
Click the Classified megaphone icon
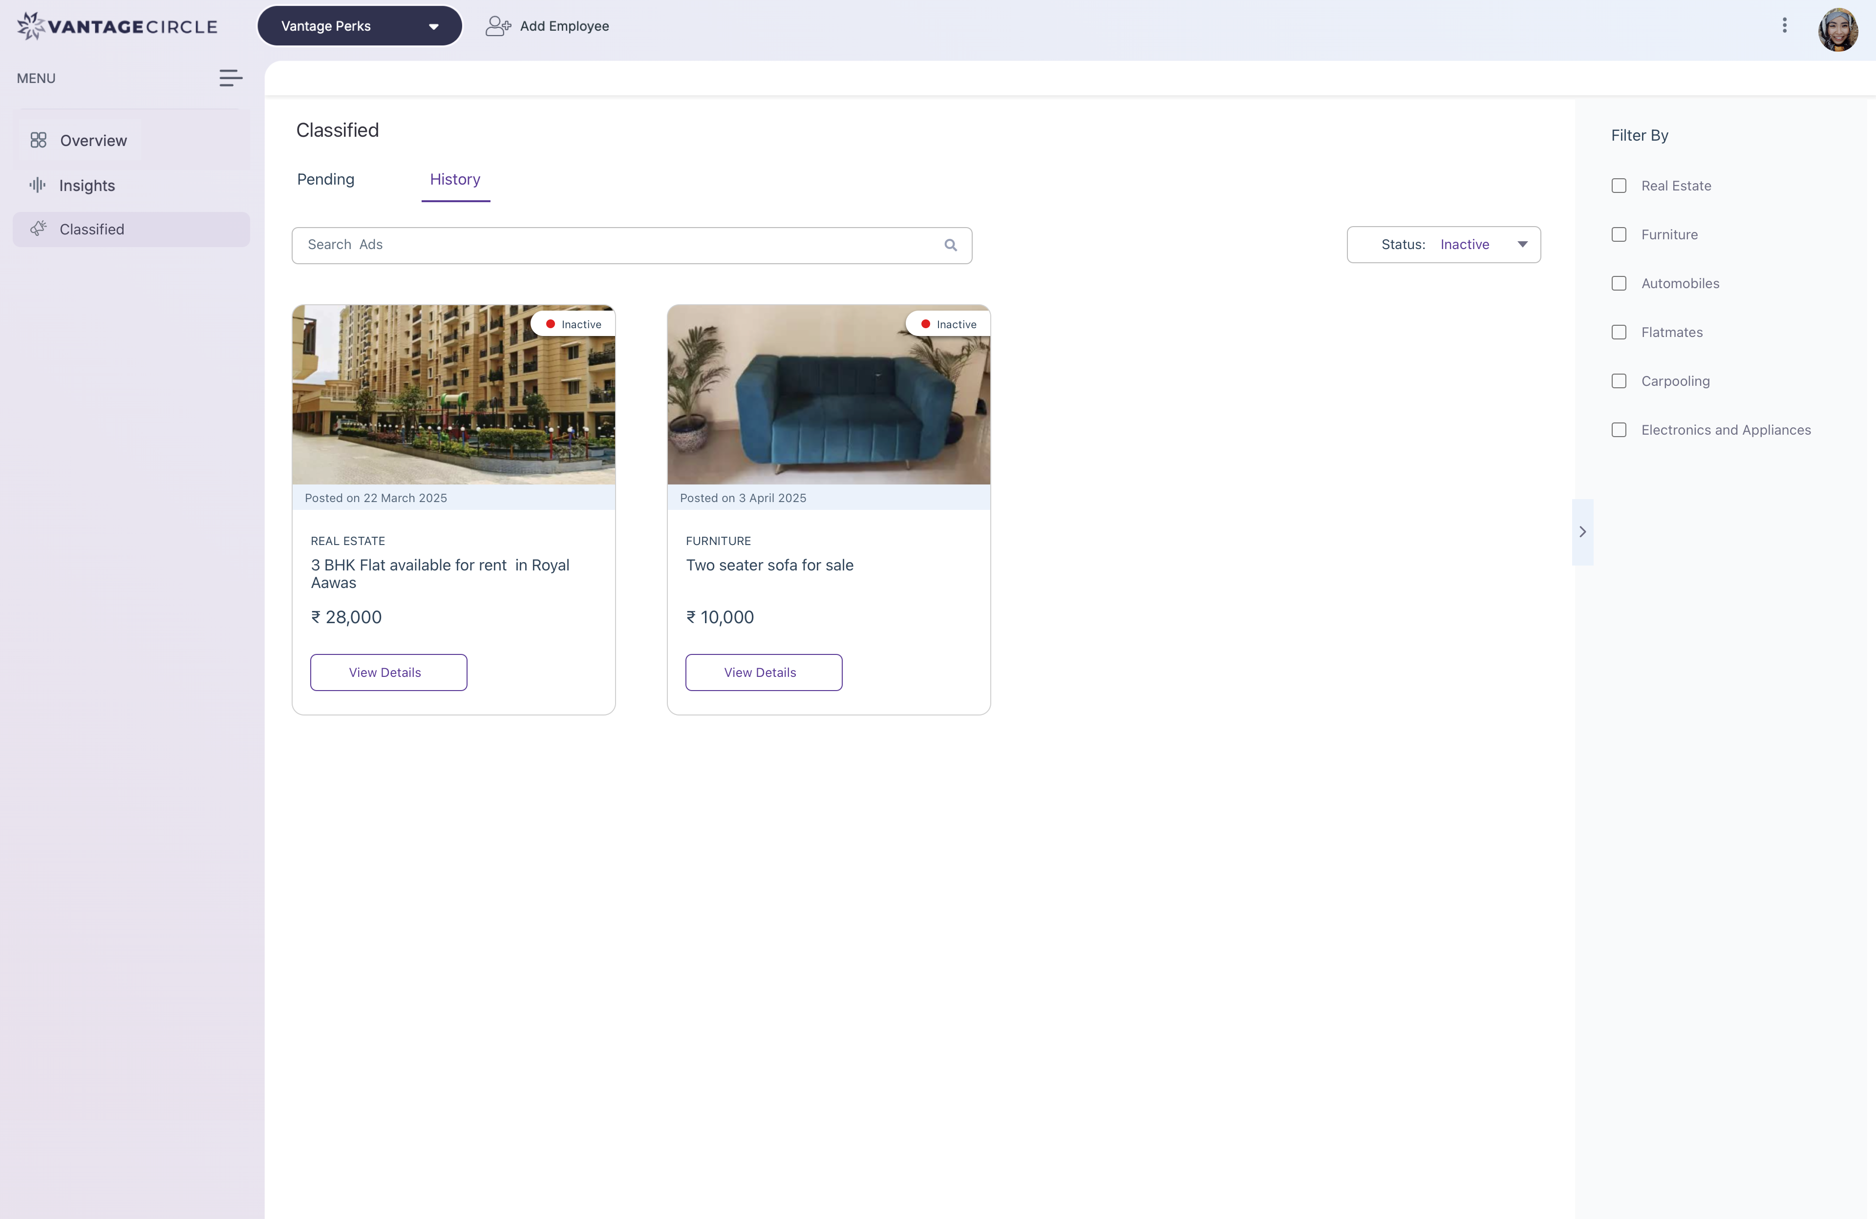(x=38, y=229)
